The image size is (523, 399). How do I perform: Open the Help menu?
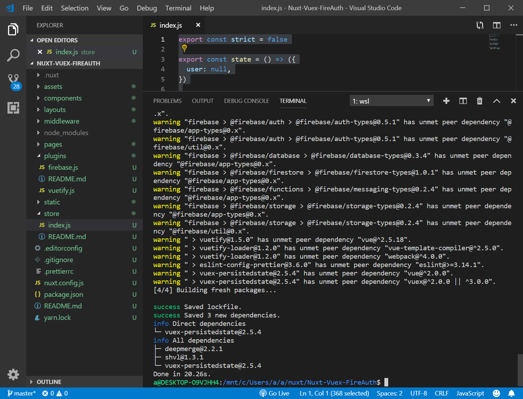click(x=207, y=8)
